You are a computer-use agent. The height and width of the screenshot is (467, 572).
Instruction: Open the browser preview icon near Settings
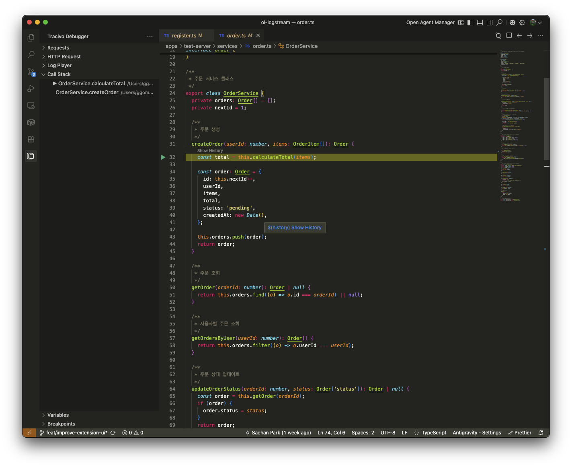512,22
